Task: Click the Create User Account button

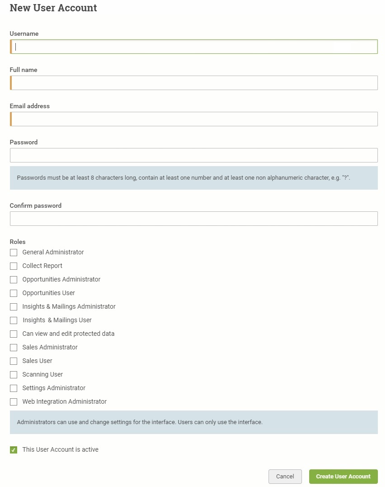Action: pyautogui.click(x=343, y=477)
